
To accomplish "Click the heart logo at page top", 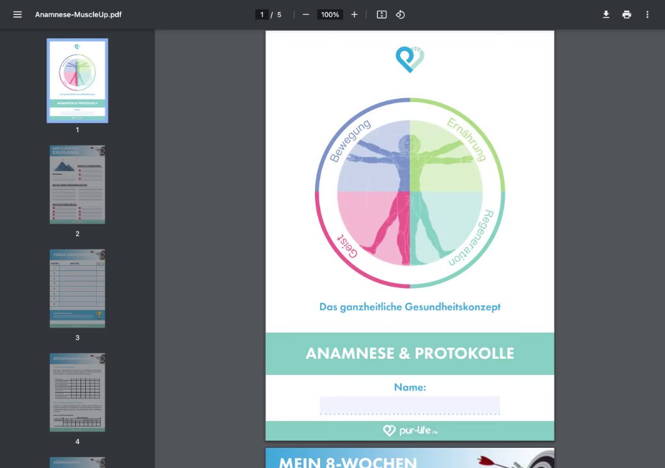I will 410,59.
